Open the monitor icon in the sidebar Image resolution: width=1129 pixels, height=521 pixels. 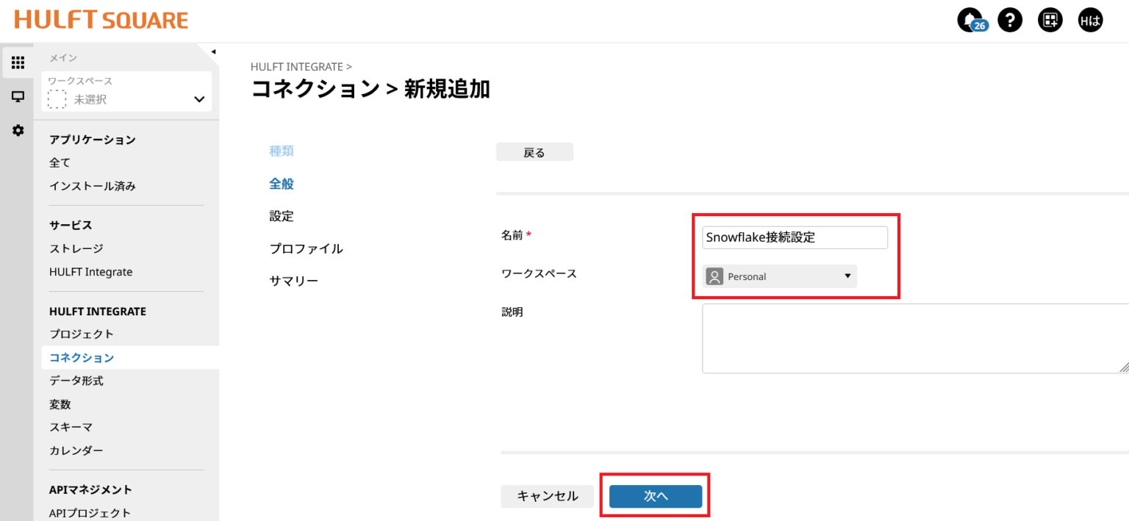[x=18, y=96]
